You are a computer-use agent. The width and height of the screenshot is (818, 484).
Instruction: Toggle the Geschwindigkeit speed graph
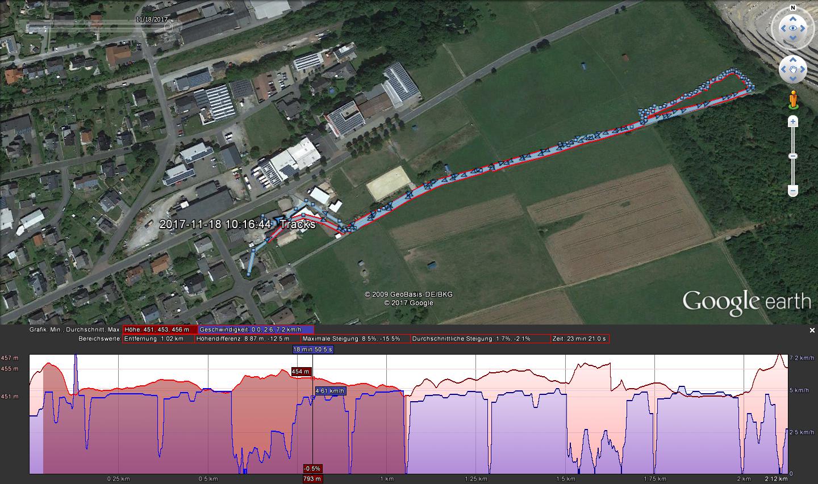tap(256, 330)
